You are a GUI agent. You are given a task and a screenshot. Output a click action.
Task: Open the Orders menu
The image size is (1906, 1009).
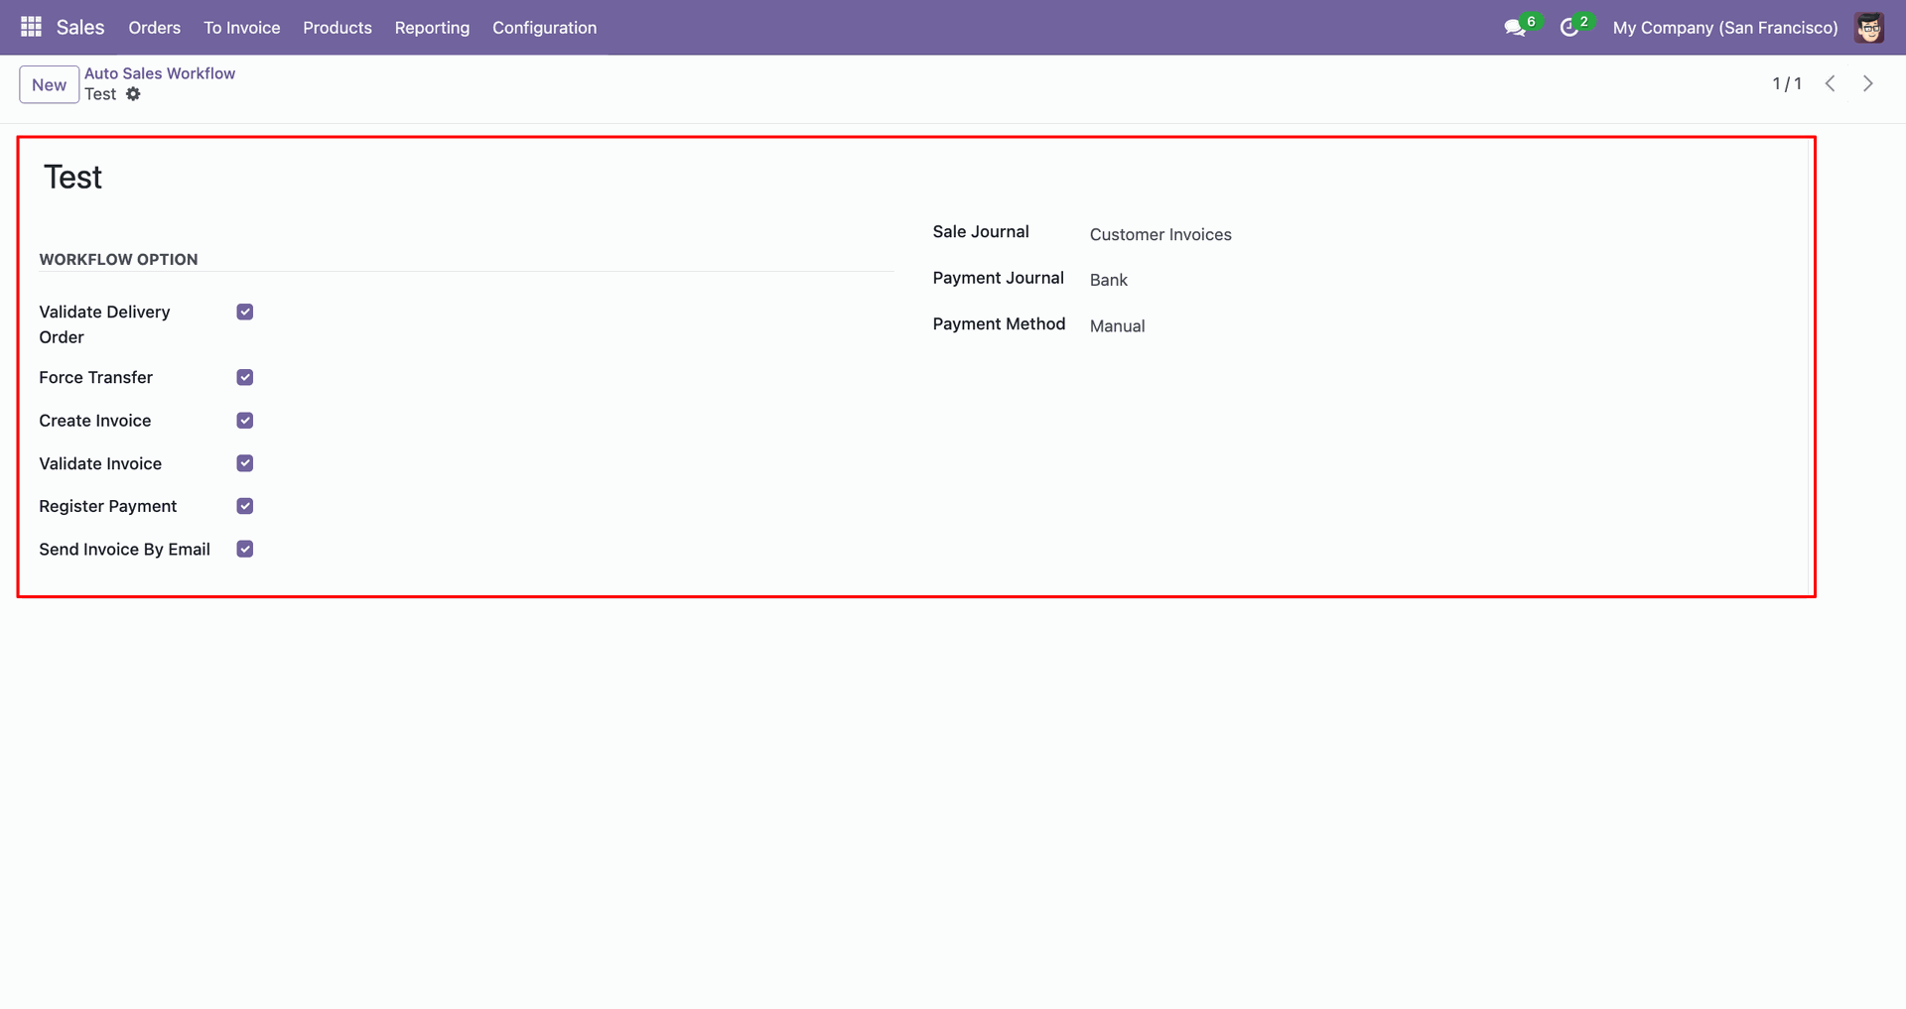tap(155, 28)
